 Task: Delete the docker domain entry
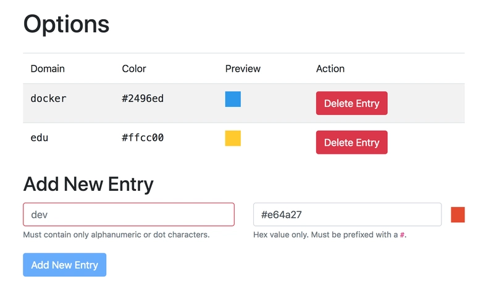(351, 103)
